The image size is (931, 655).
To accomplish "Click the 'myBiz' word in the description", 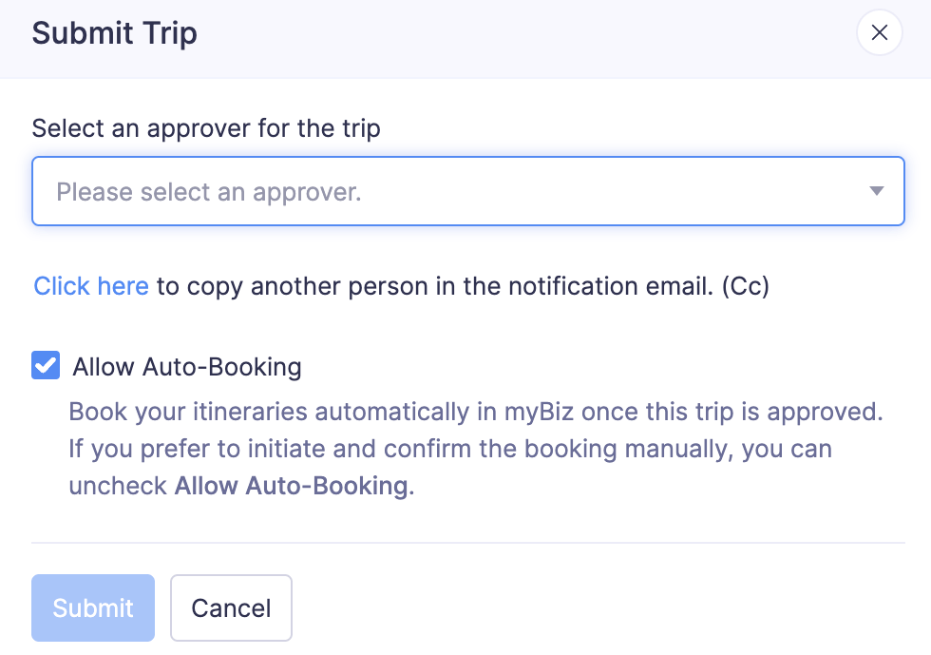I will click(538, 414).
